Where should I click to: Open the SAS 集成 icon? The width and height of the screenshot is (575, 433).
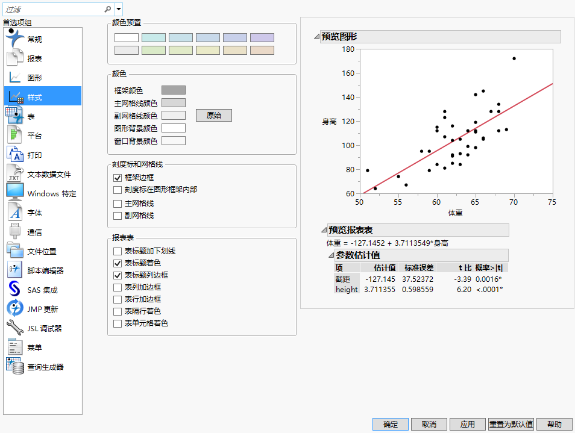[14, 290]
